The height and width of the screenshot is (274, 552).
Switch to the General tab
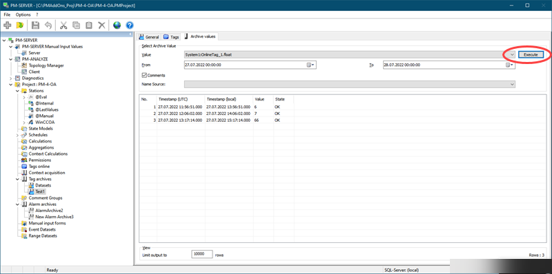(x=149, y=37)
